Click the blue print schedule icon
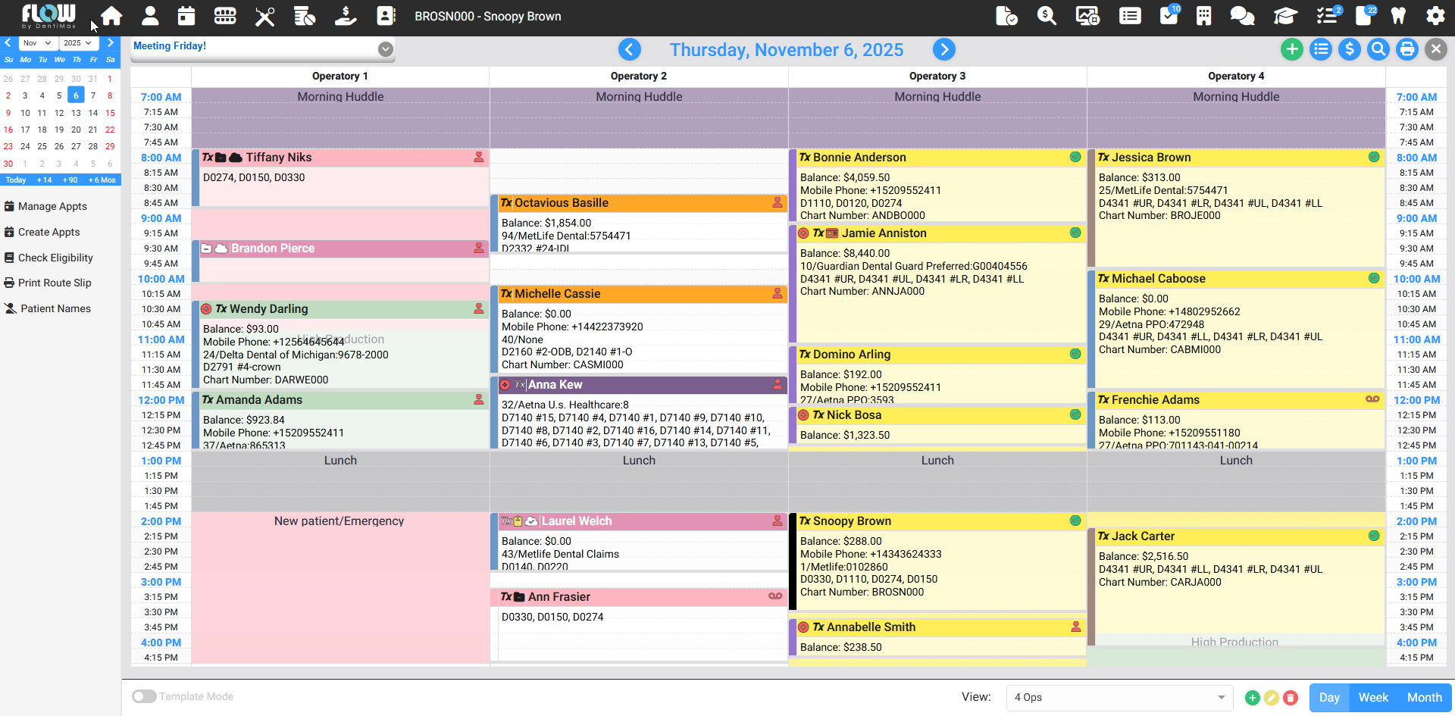Image resolution: width=1455 pixels, height=716 pixels. [x=1407, y=49]
